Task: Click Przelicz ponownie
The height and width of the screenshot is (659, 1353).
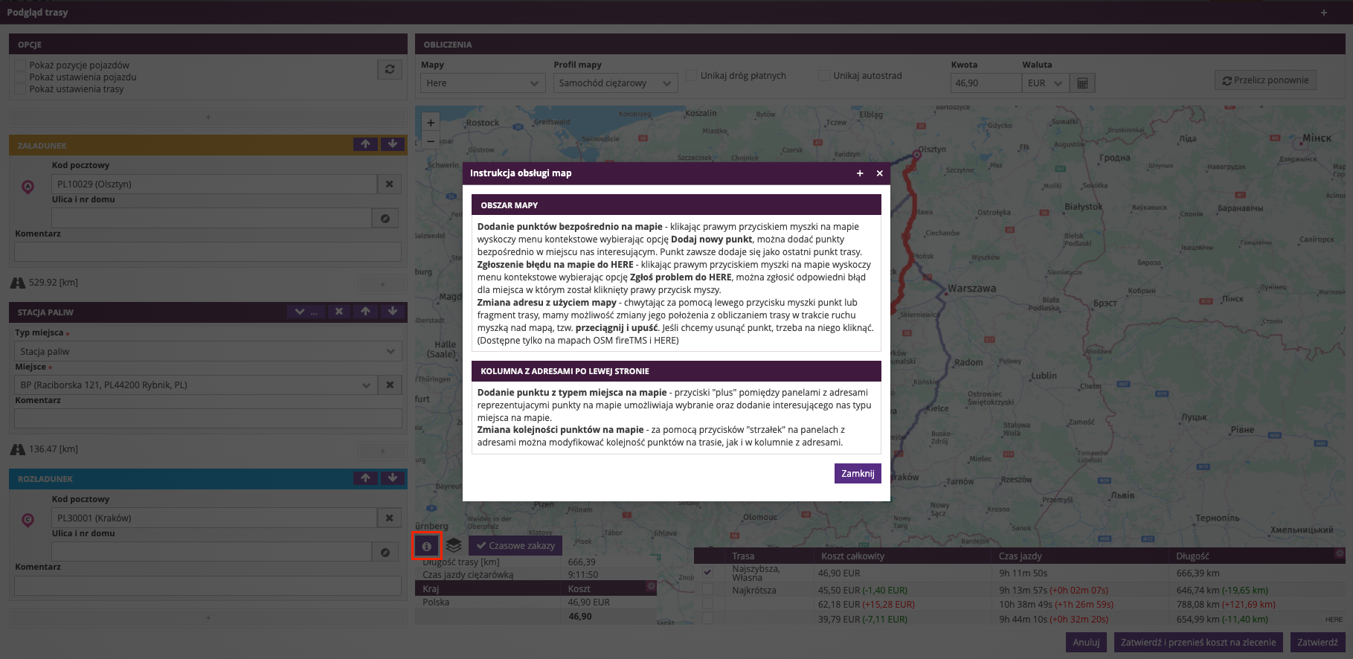Action: [1265, 80]
